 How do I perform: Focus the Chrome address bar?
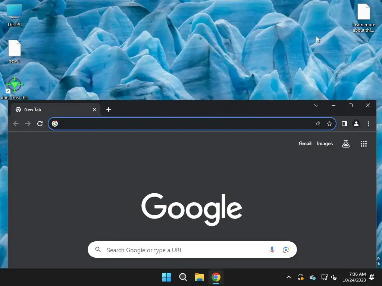(x=192, y=124)
